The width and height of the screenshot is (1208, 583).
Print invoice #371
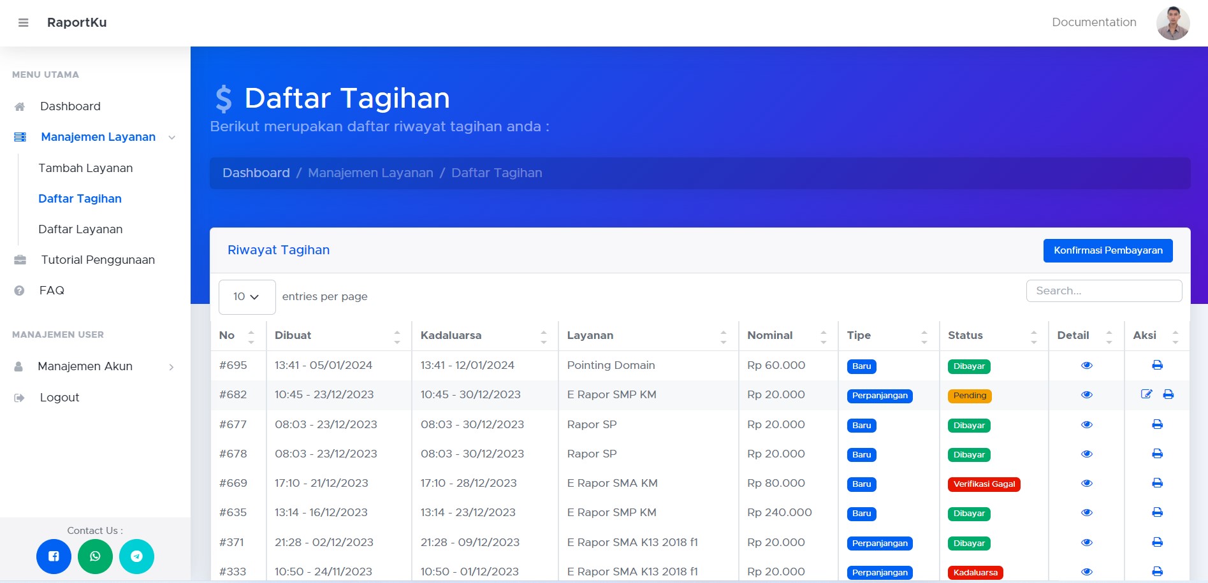[x=1158, y=542]
